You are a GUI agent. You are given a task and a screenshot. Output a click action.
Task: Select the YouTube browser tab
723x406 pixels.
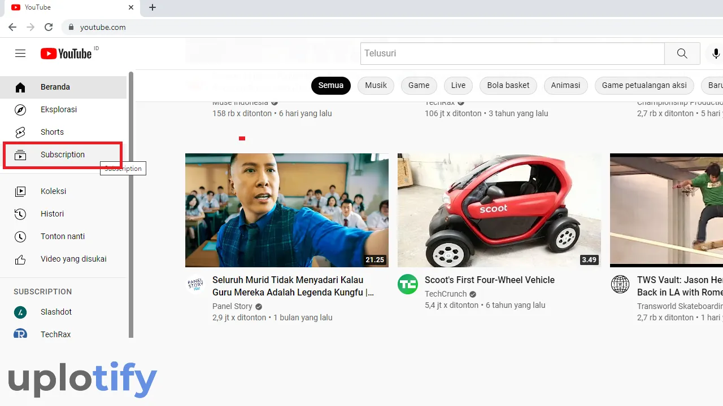(x=72, y=7)
